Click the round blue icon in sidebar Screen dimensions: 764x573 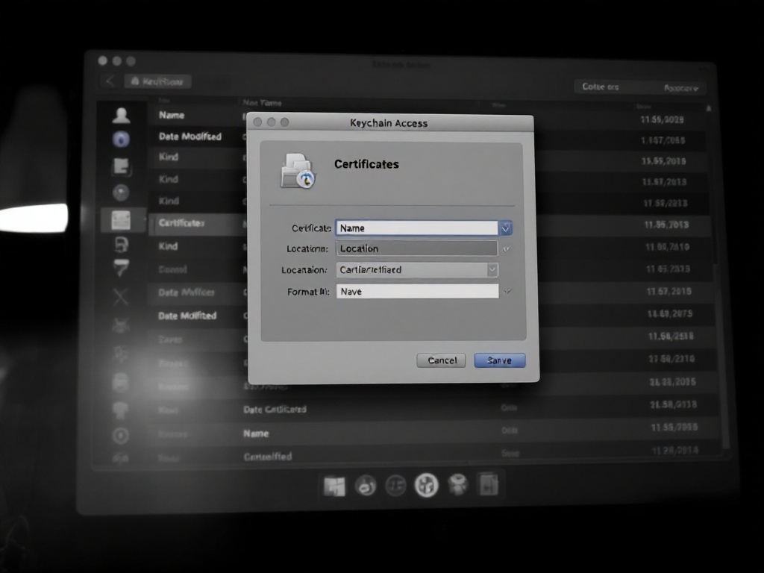[x=121, y=139]
